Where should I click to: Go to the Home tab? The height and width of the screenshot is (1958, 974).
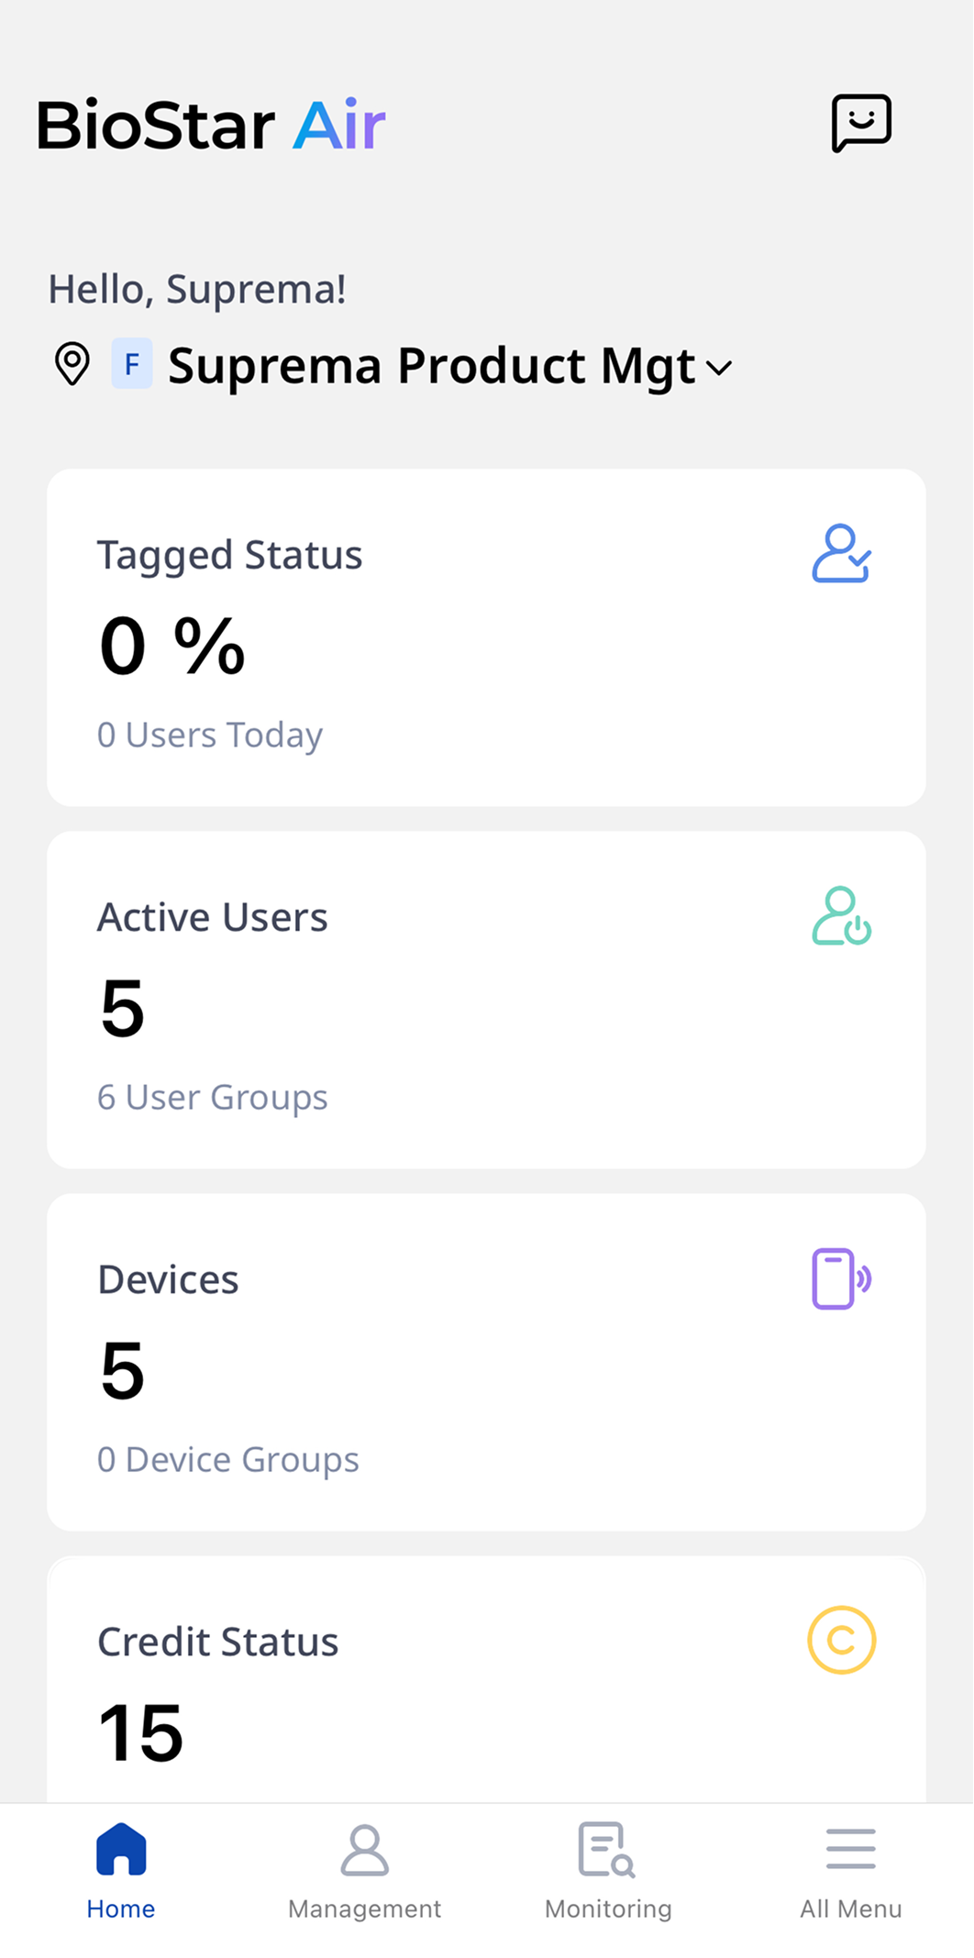pos(121,1871)
